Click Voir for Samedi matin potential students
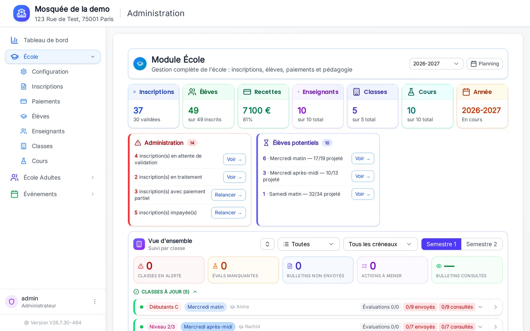Viewport: 530px width, 331px height. coord(363,194)
